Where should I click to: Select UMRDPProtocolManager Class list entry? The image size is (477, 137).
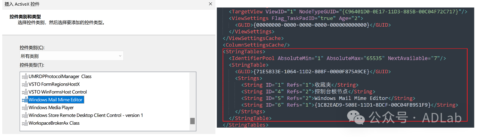click(60, 77)
